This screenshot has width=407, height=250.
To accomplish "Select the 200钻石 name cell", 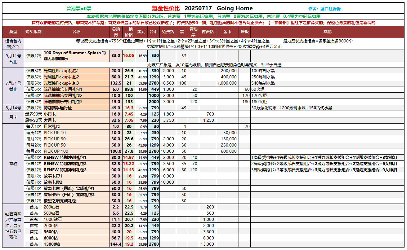I will pyautogui.click(x=76, y=207).
